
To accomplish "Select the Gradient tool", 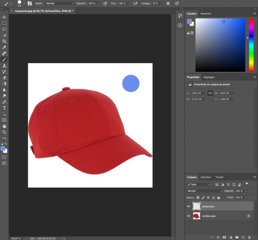I will pyautogui.click(x=4, y=84).
